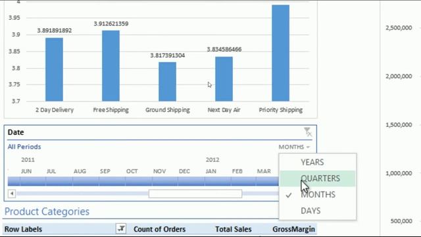421x237 pixels.
Task: Select JUL on the timeline
Action: pyautogui.click(x=59, y=181)
